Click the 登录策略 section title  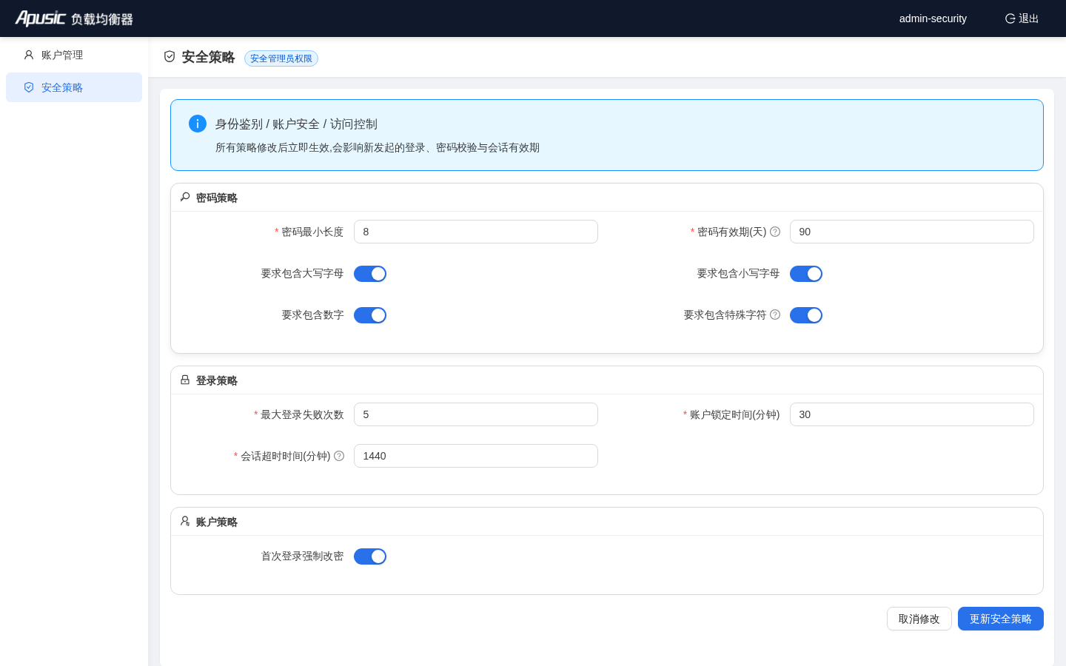(217, 380)
